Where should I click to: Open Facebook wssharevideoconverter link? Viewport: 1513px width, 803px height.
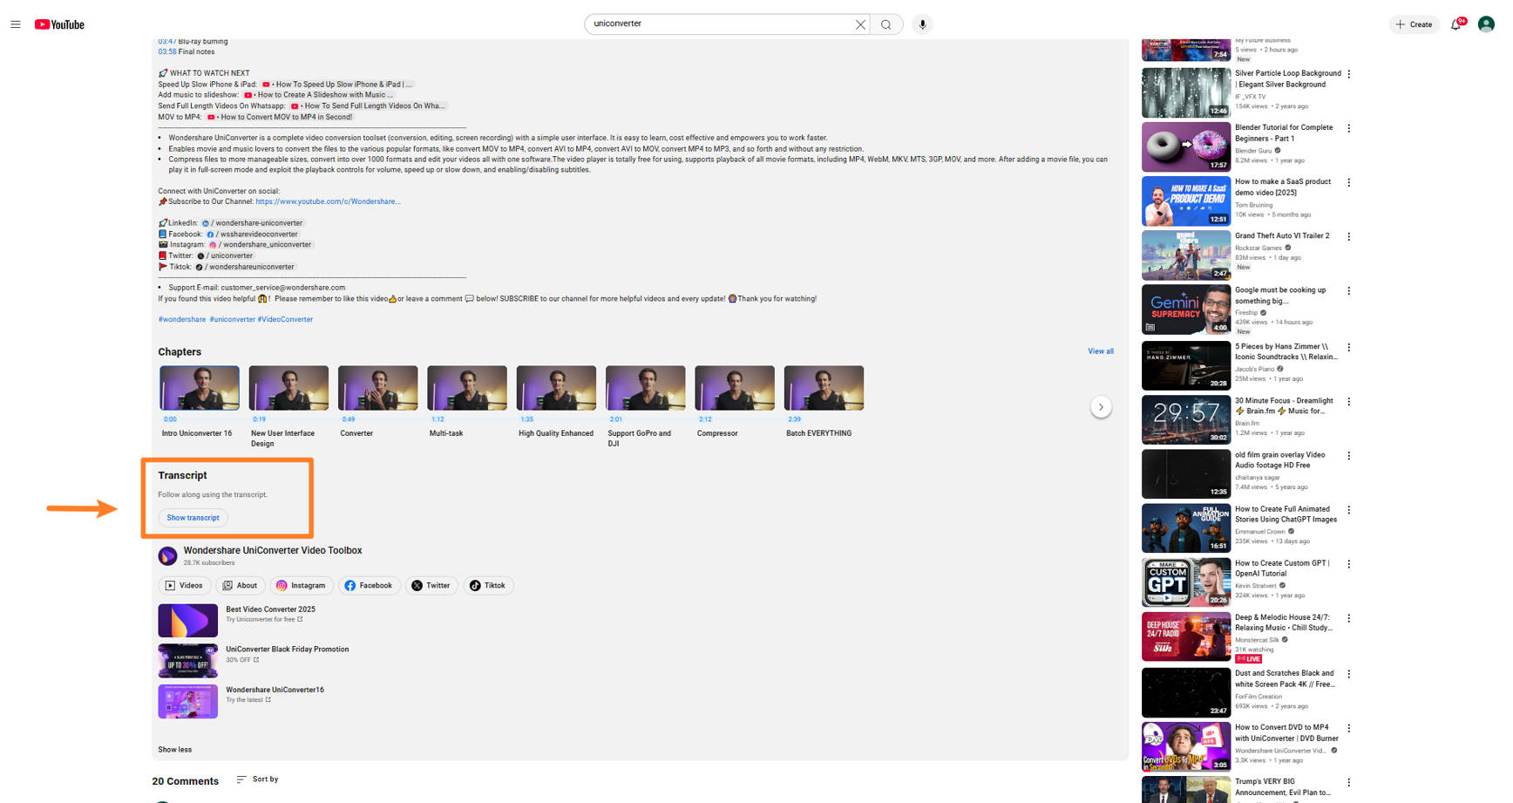[253, 235]
